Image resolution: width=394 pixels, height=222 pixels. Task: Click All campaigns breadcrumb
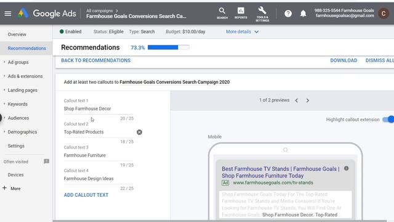click(100, 10)
